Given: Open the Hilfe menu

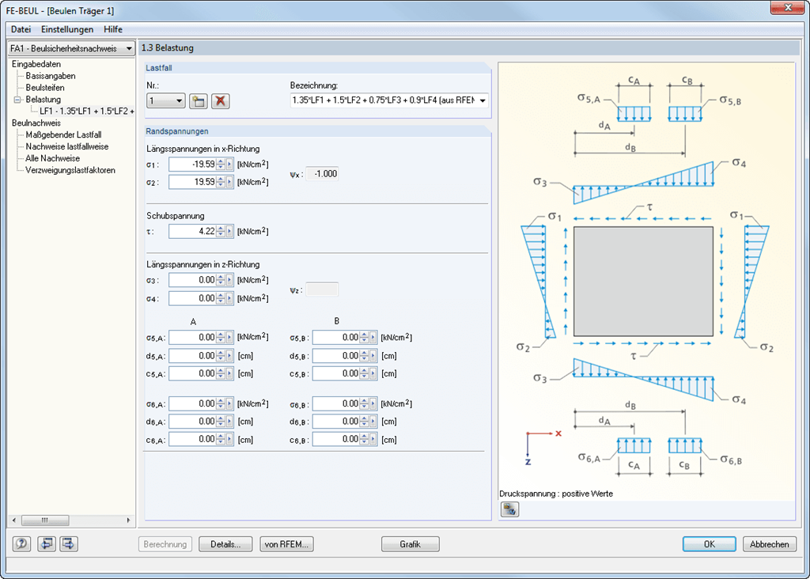Looking at the screenshot, I should point(112,29).
